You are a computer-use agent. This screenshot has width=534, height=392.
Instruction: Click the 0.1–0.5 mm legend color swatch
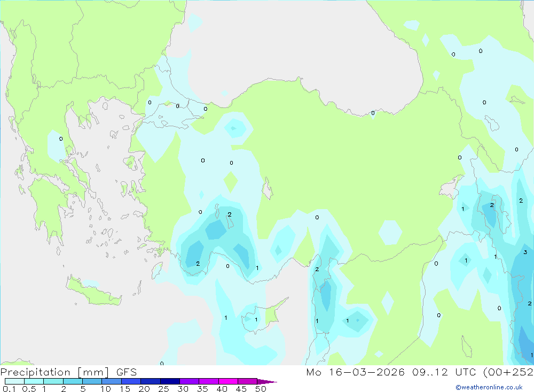point(14,381)
